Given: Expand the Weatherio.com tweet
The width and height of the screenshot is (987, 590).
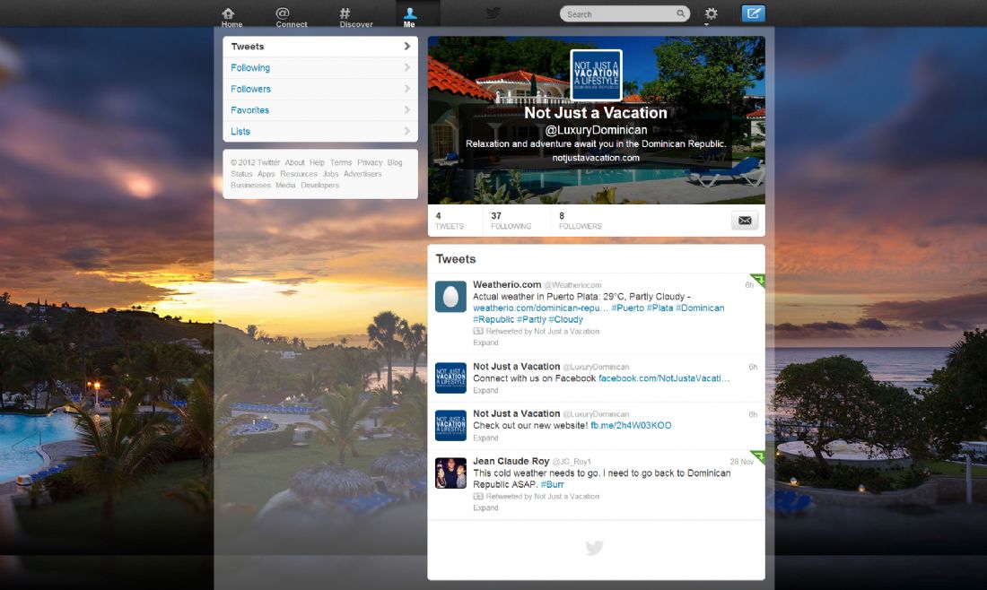Looking at the screenshot, I should click(485, 343).
